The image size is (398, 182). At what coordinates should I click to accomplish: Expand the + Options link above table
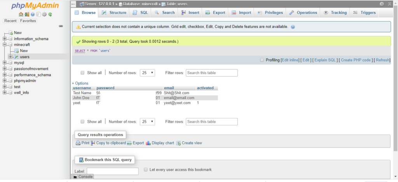pos(80,83)
